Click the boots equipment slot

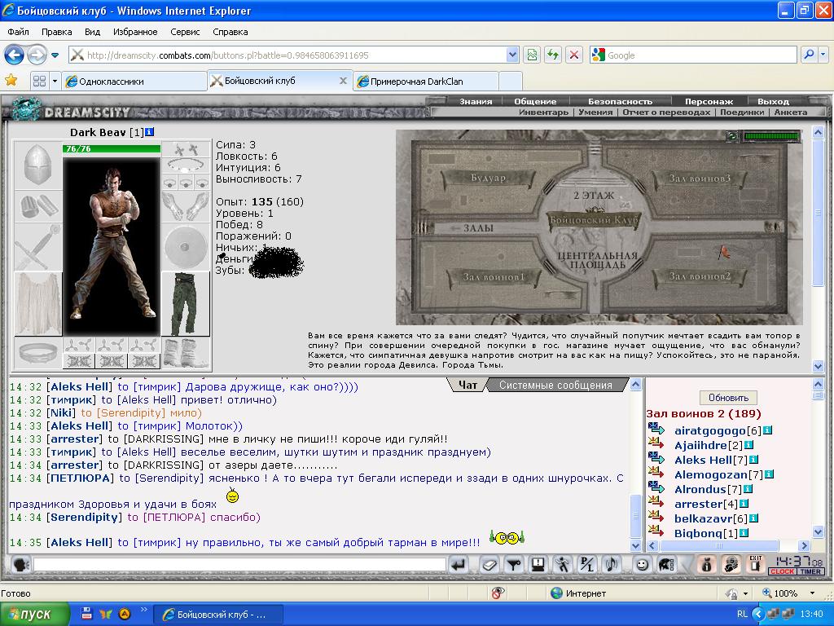click(186, 352)
